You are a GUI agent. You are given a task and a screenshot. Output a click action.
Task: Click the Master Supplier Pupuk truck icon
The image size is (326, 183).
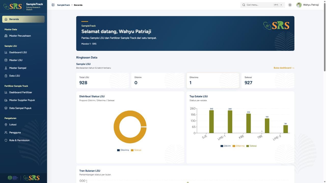(x=6, y=100)
